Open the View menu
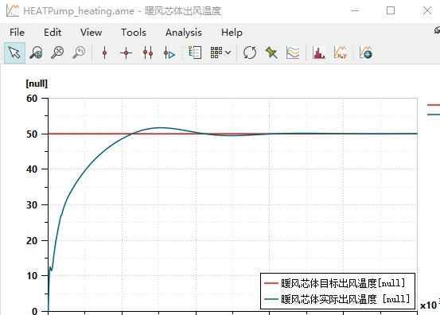Viewport: 440px width, 315px height. point(91,33)
